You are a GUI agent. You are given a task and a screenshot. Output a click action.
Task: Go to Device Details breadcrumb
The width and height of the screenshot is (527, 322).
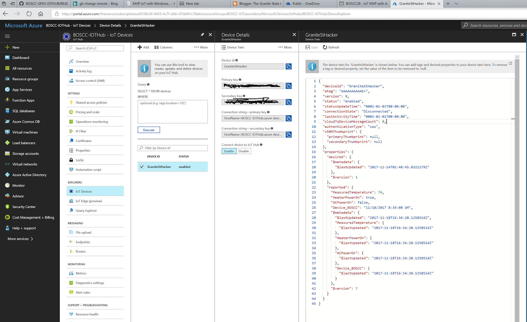coord(110,25)
